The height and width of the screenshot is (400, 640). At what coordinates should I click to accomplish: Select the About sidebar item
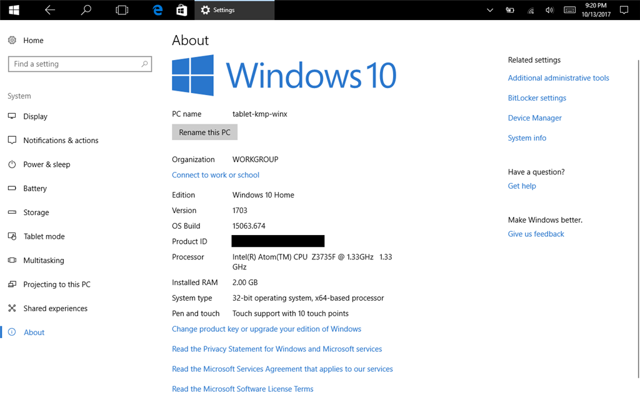tap(34, 332)
